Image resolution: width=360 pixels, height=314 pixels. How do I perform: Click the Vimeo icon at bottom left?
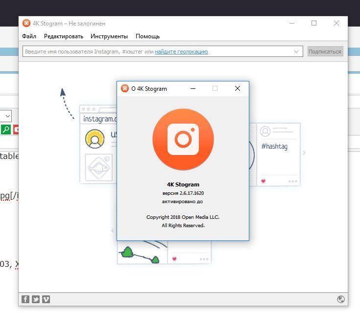pos(46,299)
